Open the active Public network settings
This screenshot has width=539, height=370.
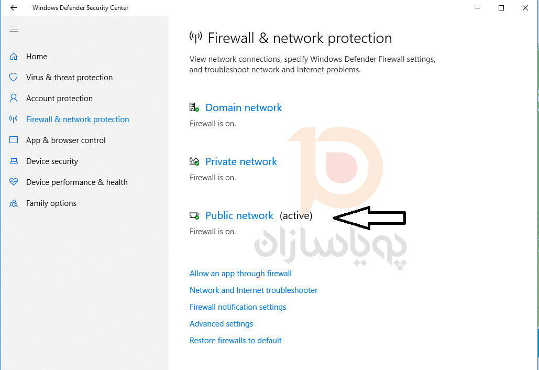pyautogui.click(x=239, y=215)
